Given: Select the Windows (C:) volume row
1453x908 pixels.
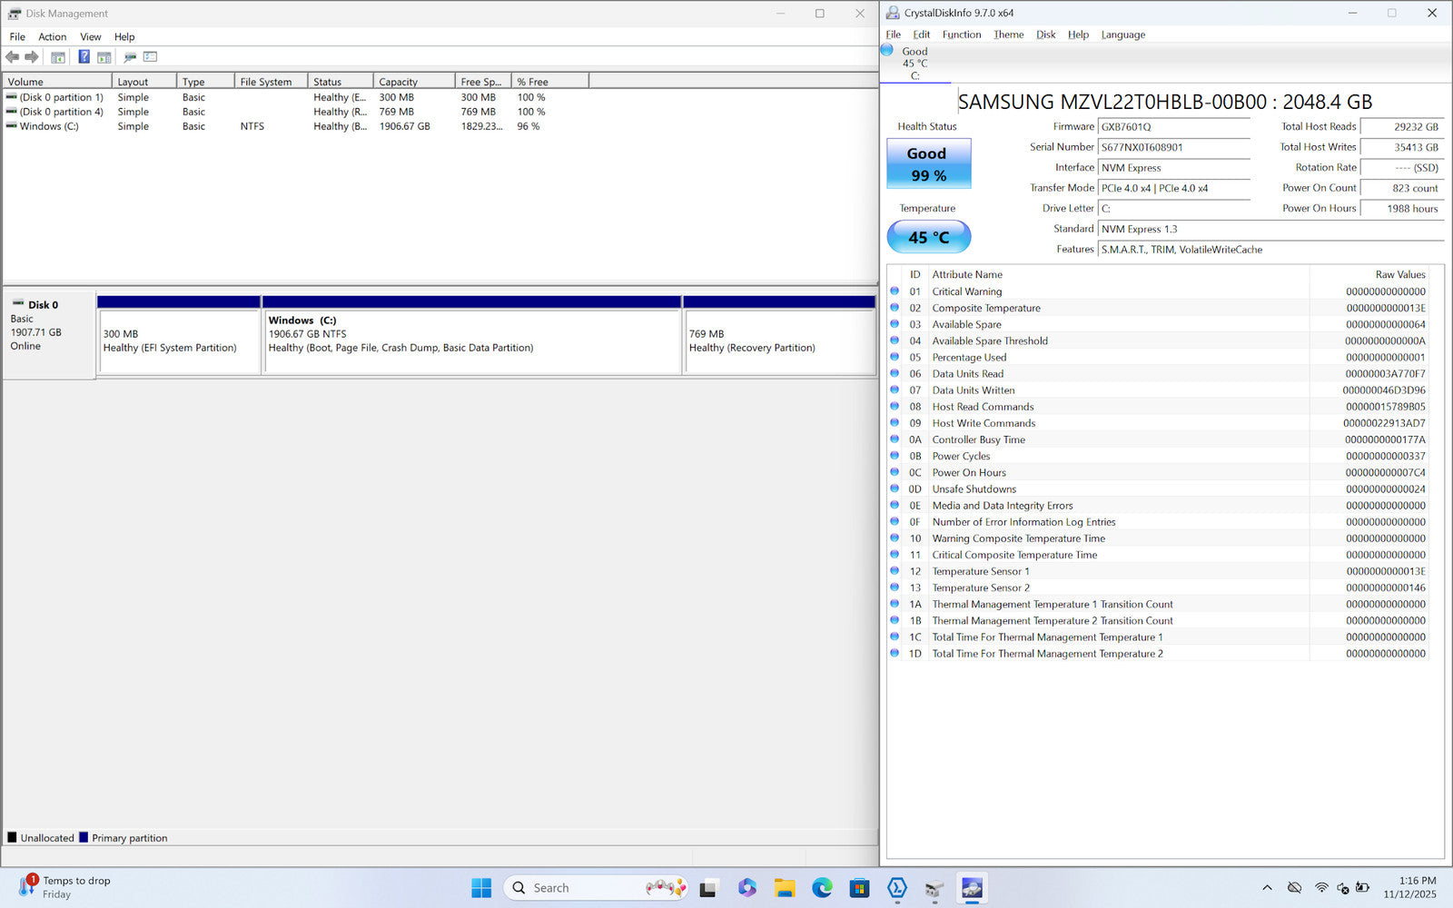Looking at the screenshot, I should tap(49, 126).
